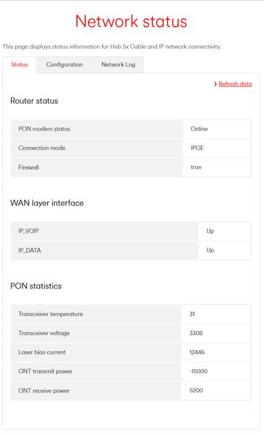This screenshot has width=264, height=435.
Task: Click the WAN layer interface heading
Action: [47, 203]
